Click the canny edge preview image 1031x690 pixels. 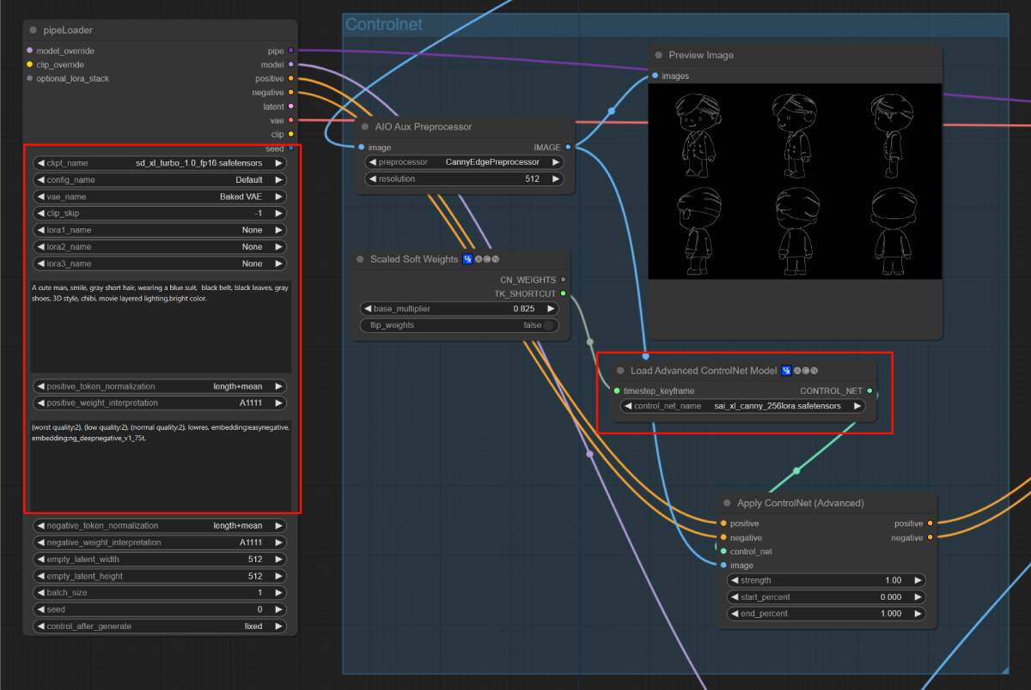coord(795,181)
